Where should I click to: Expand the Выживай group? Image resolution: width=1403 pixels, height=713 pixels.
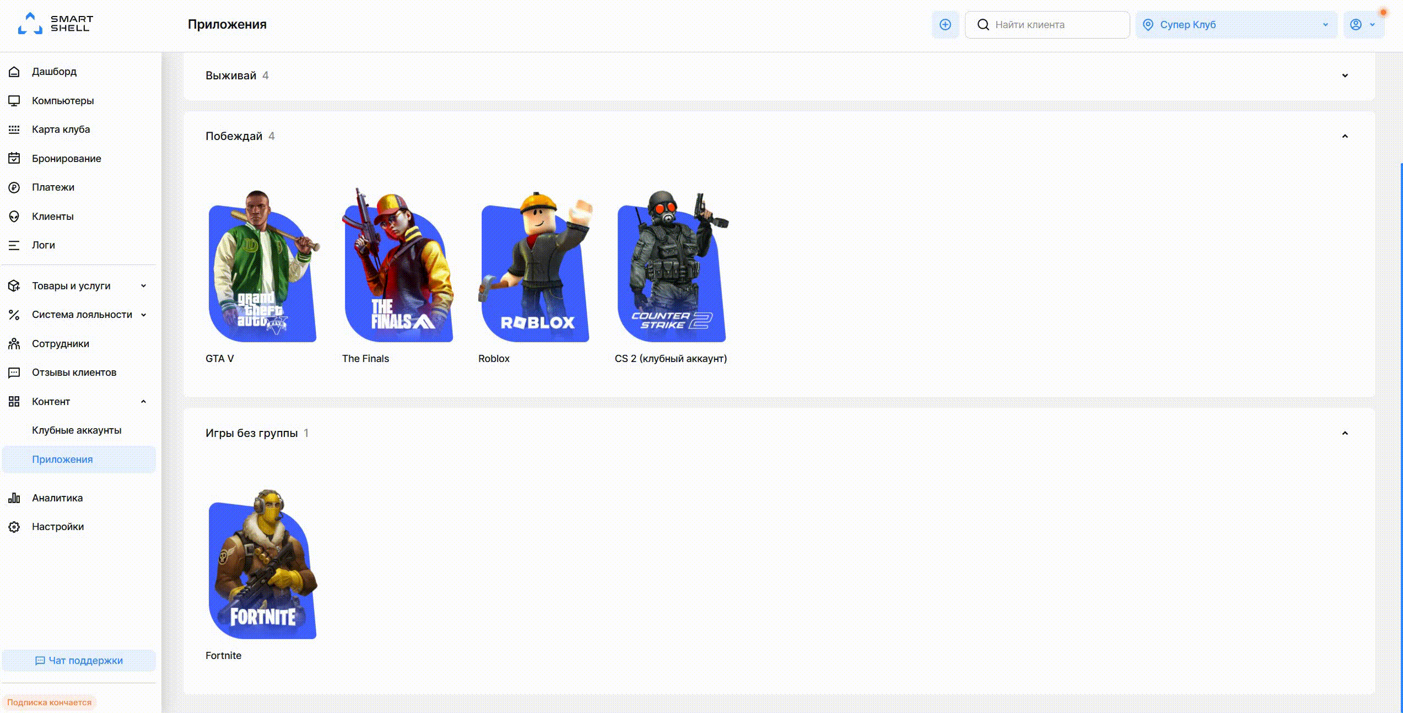1345,75
